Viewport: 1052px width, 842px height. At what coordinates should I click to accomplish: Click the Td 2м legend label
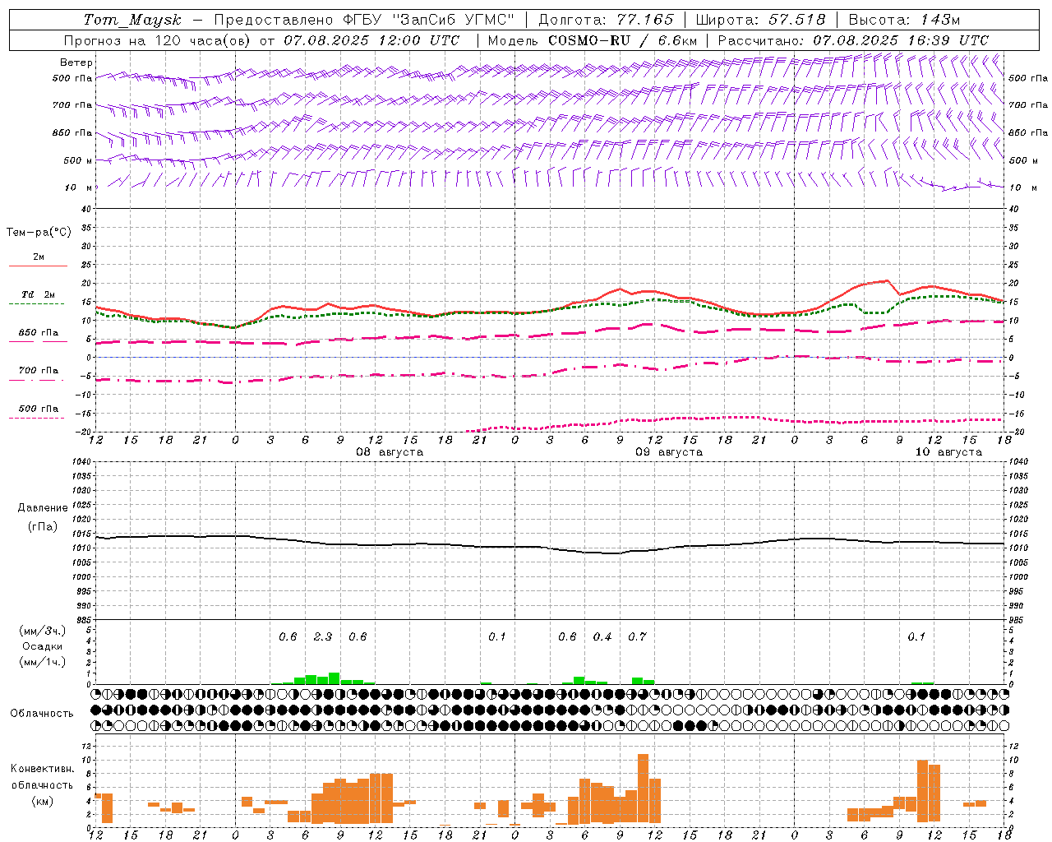pos(39,294)
